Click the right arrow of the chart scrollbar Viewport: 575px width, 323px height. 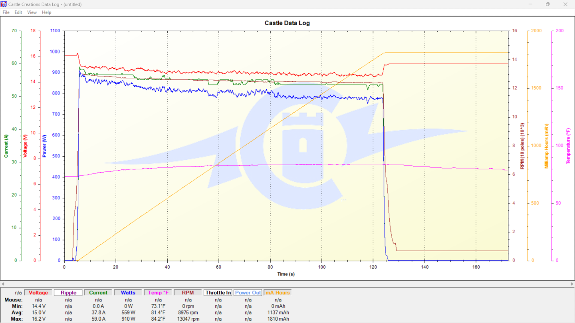(572, 283)
